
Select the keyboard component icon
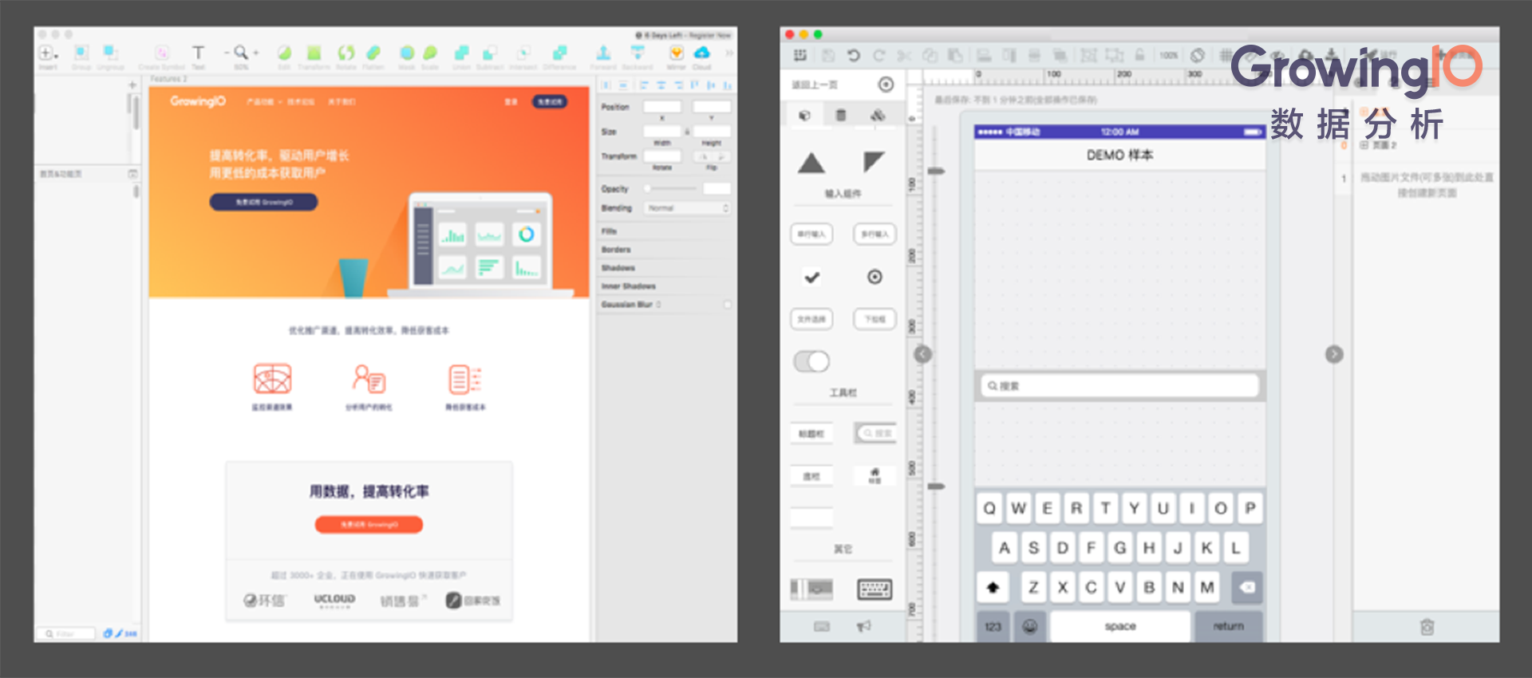click(874, 589)
